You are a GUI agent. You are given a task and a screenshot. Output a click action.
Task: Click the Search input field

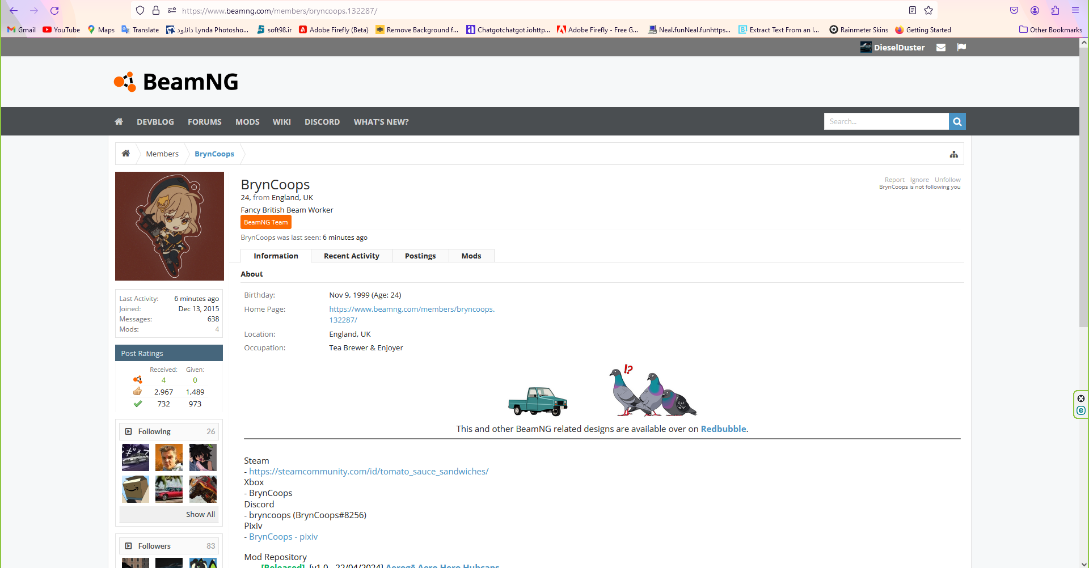(886, 121)
